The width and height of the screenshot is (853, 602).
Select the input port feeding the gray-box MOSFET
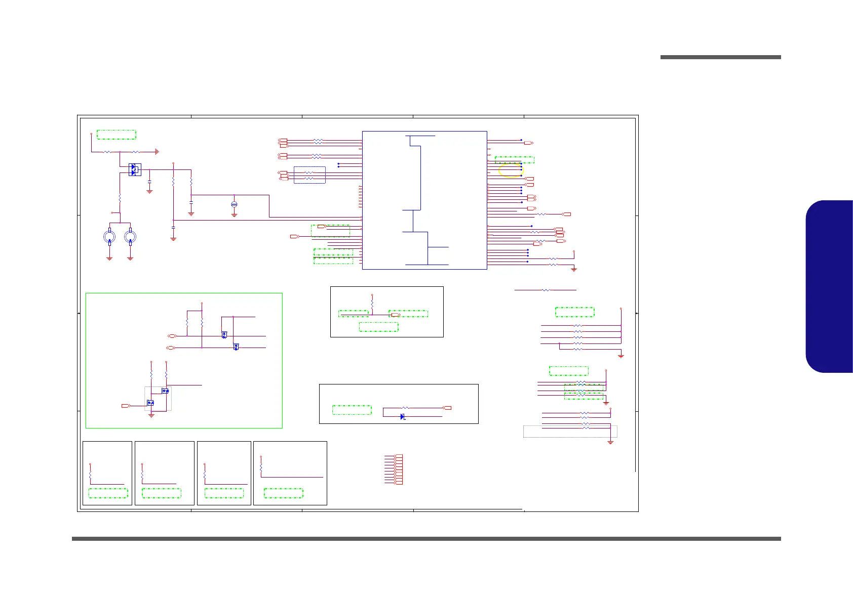point(126,406)
